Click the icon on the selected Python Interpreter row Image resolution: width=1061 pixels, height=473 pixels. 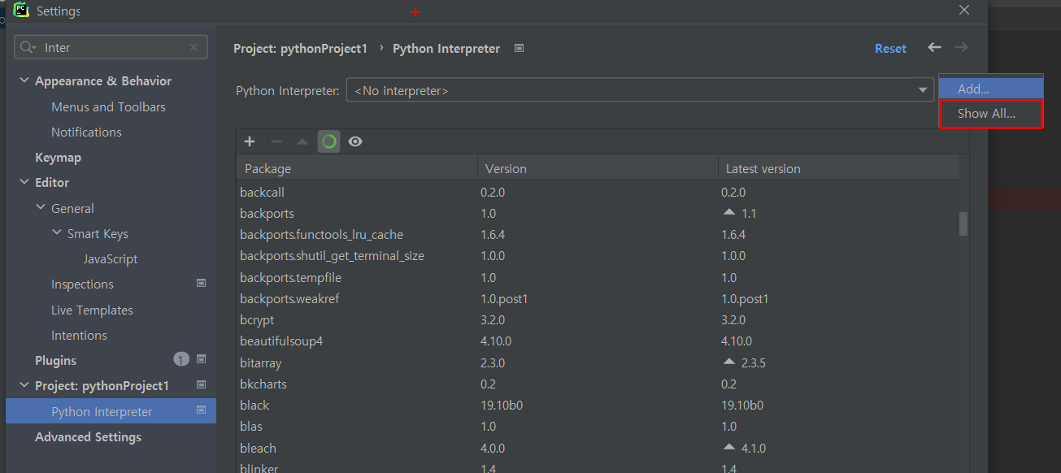click(x=202, y=410)
